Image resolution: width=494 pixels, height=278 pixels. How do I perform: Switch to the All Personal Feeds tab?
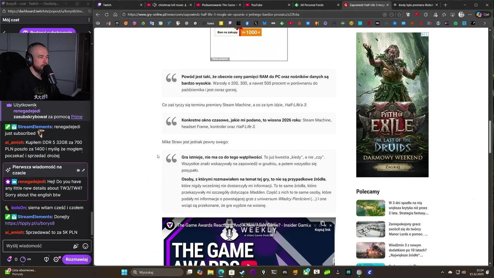pos(317,5)
